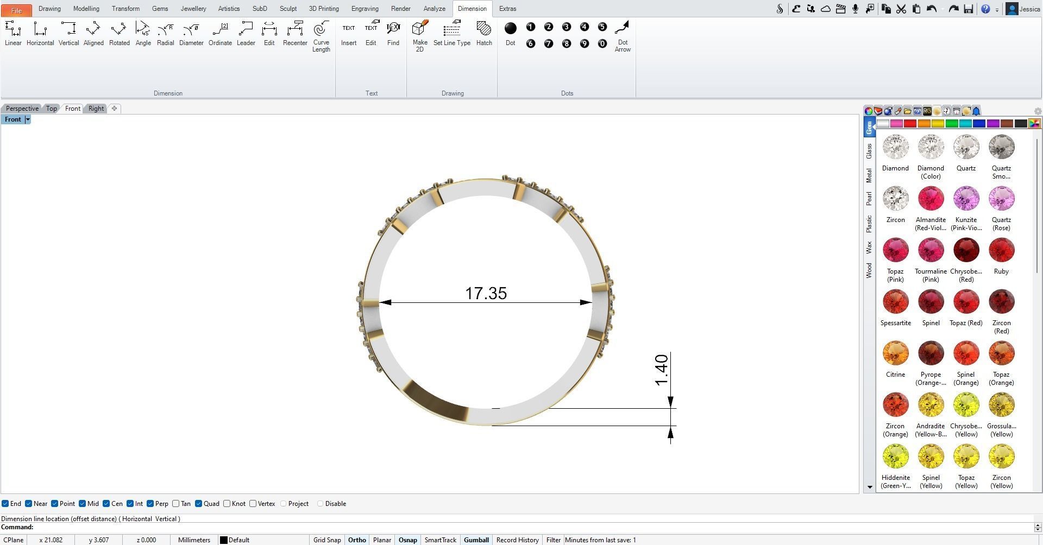Viewport: 1043px width, 545px height.
Task: Place the numbered dot 1
Action: pos(531,27)
